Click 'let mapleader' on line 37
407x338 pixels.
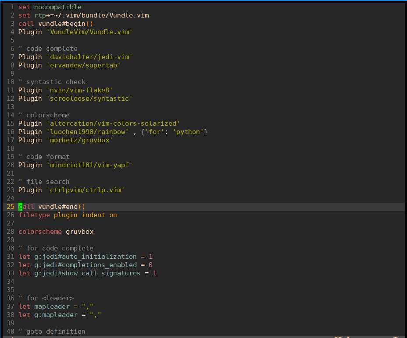coord(44,306)
